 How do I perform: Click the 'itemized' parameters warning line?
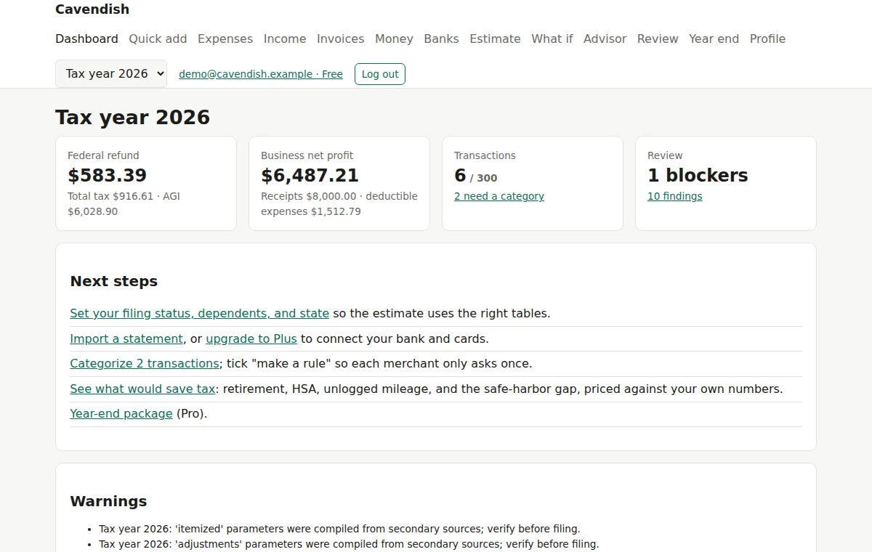pyautogui.click(x=339, y=529)
